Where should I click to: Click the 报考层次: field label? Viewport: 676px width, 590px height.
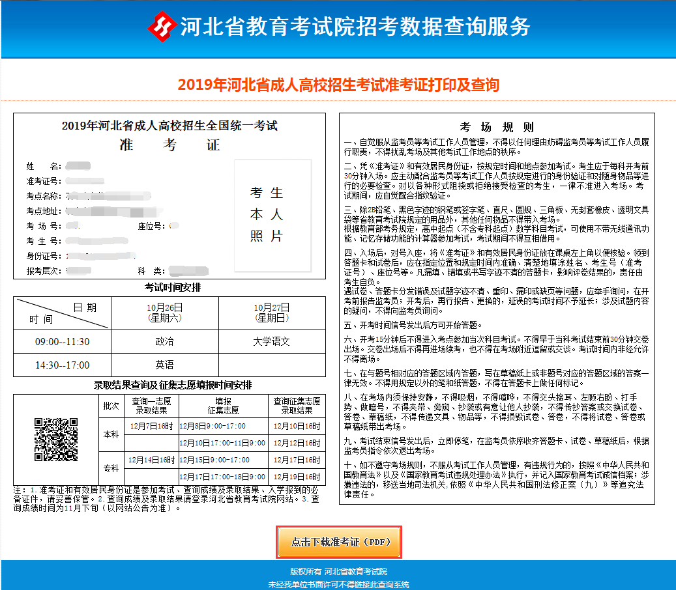(44, 271)
